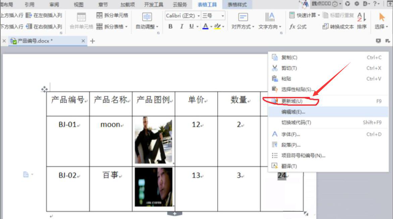Viewport: 393px width, 219px height.
Task: Apply the font color A button
Action: click(x=205, y=26)
